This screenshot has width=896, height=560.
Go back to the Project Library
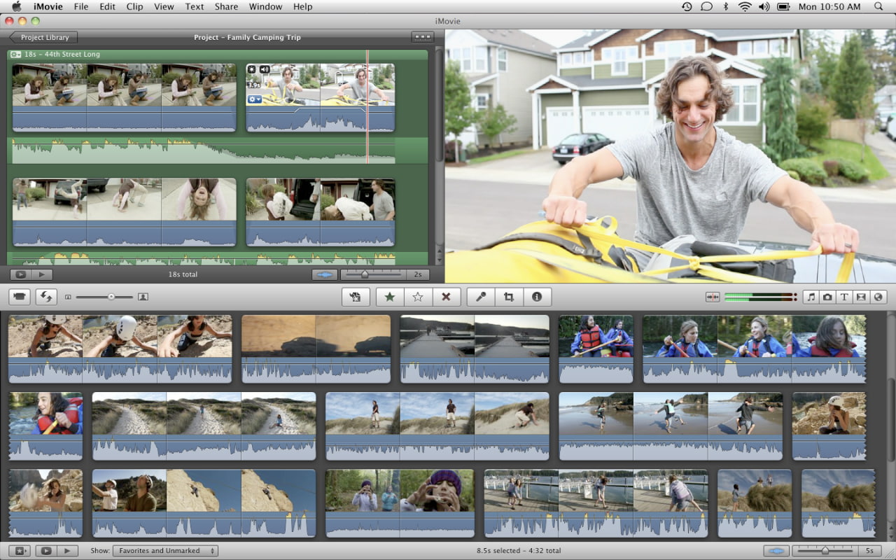pyautogui.click(x=43, y=37)
